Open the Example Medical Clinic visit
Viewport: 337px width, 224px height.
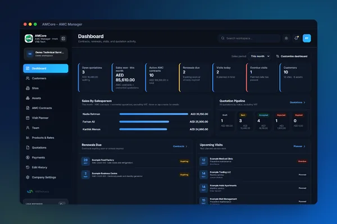click(253, 161)
